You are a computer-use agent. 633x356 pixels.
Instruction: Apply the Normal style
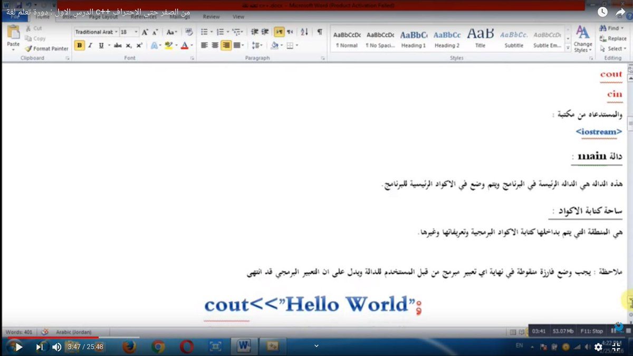tap(347, 40)
